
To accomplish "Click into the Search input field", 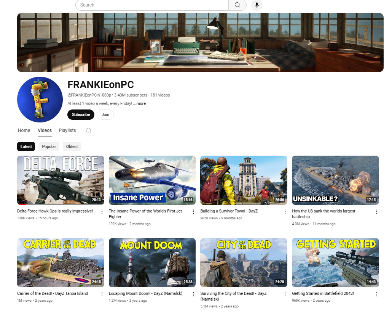I will click(x=152, y=5).
